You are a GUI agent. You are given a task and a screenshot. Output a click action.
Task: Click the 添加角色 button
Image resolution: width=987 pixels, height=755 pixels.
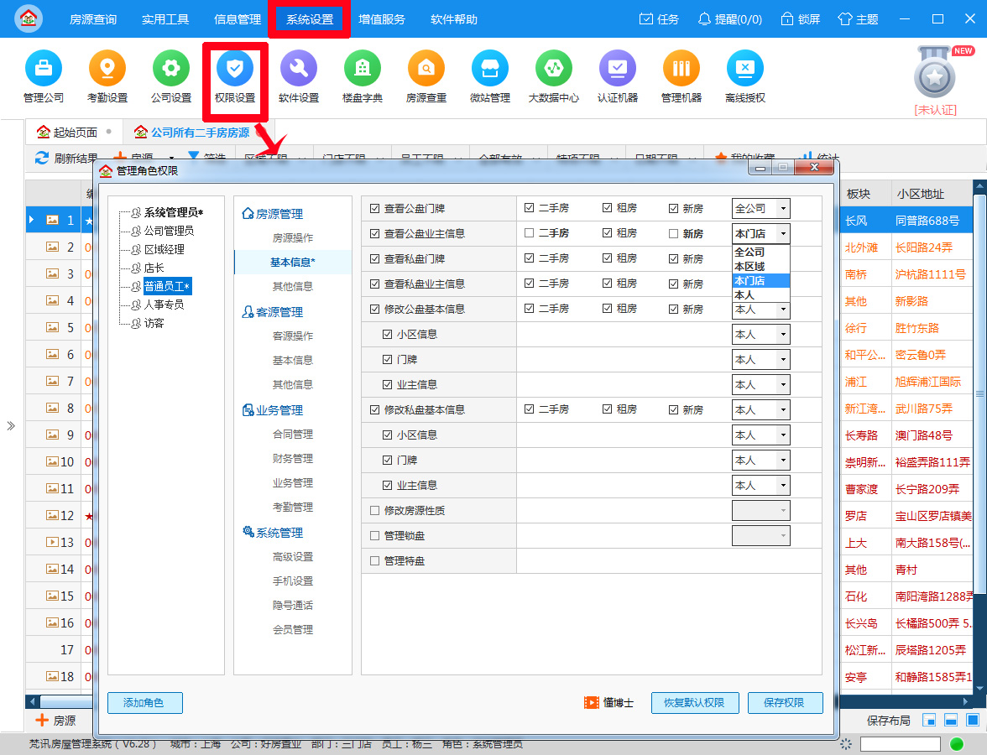point(144,703)
